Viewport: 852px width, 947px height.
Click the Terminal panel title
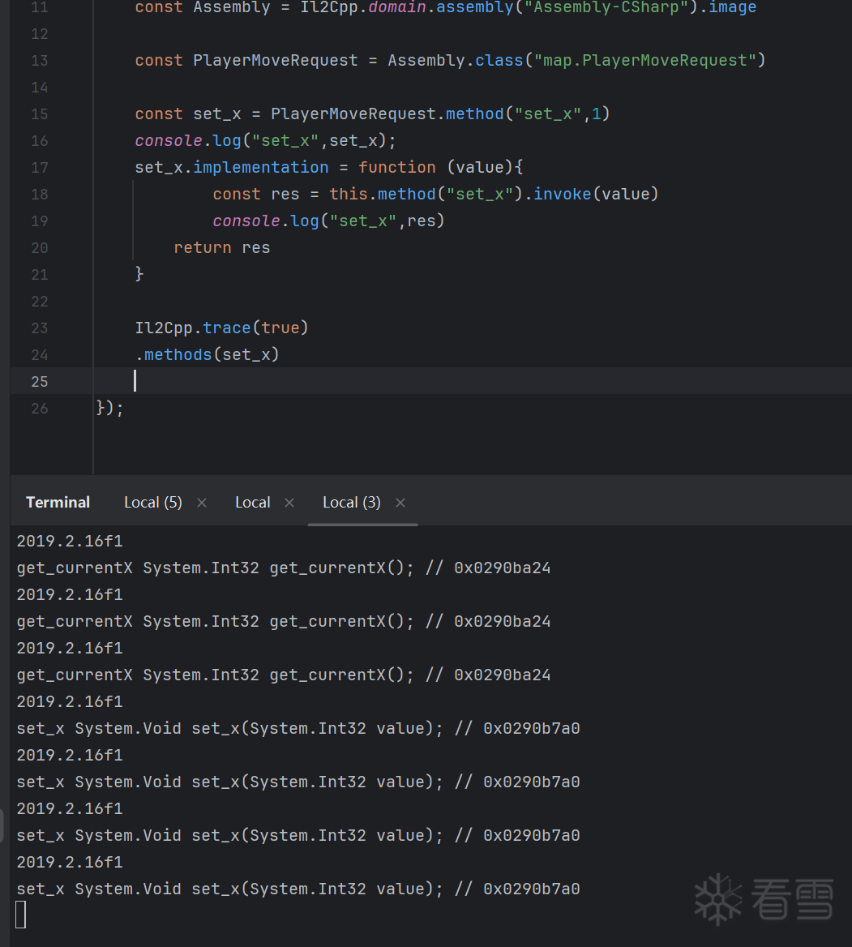pos(58,503)
